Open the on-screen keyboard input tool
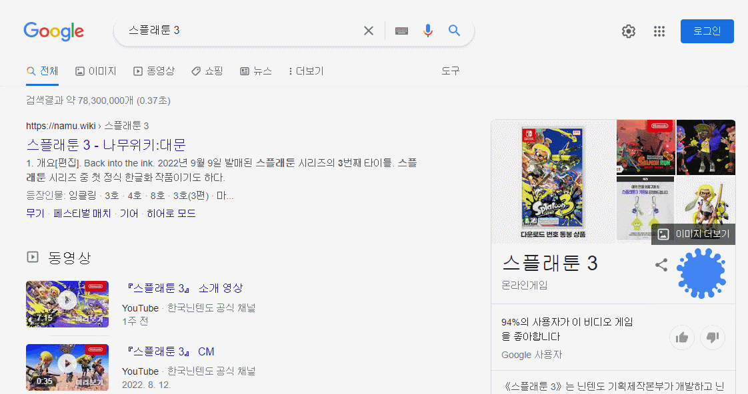 (402, 31)
